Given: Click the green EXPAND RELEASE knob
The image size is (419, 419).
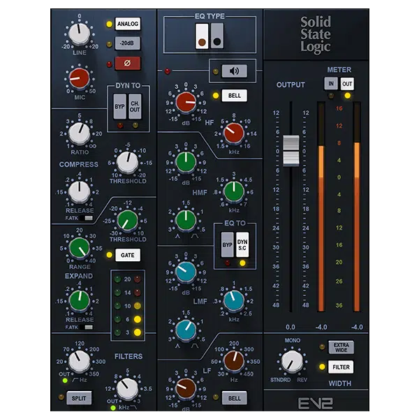Looking at the screenshot, I should click(80, 300).
